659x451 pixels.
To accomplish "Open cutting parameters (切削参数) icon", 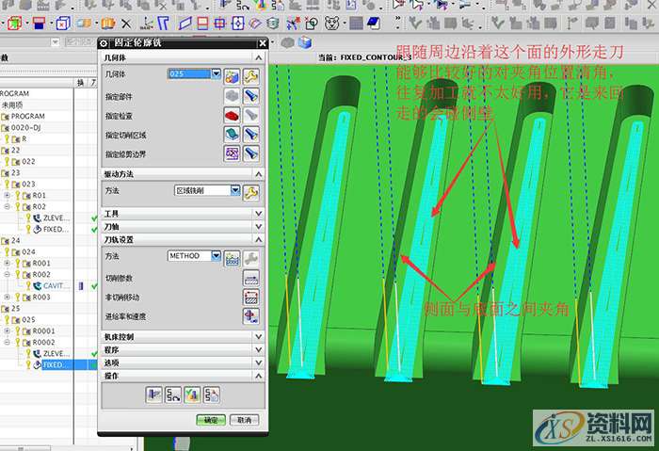I will point(250,277).
